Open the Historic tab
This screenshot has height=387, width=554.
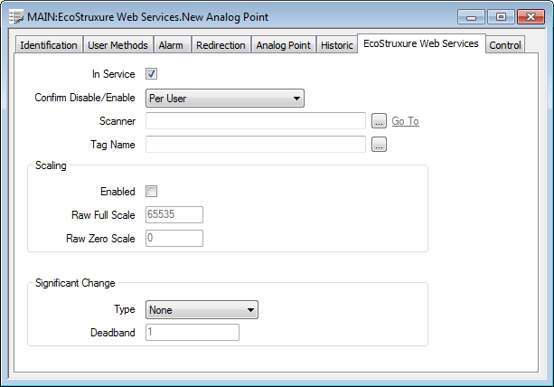click(336, 45)
